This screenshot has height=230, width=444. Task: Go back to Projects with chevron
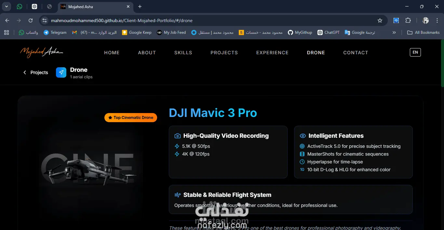point(35,72)
